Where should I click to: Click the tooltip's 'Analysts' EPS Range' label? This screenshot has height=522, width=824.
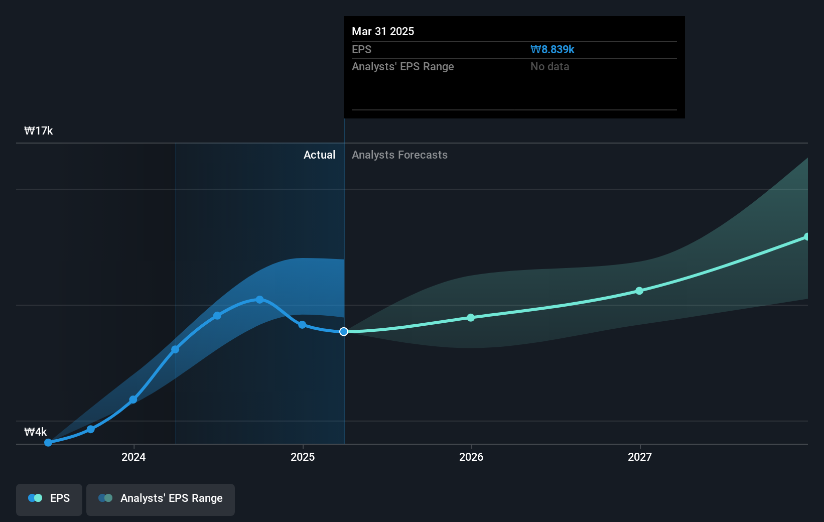(x=402, y=67)
